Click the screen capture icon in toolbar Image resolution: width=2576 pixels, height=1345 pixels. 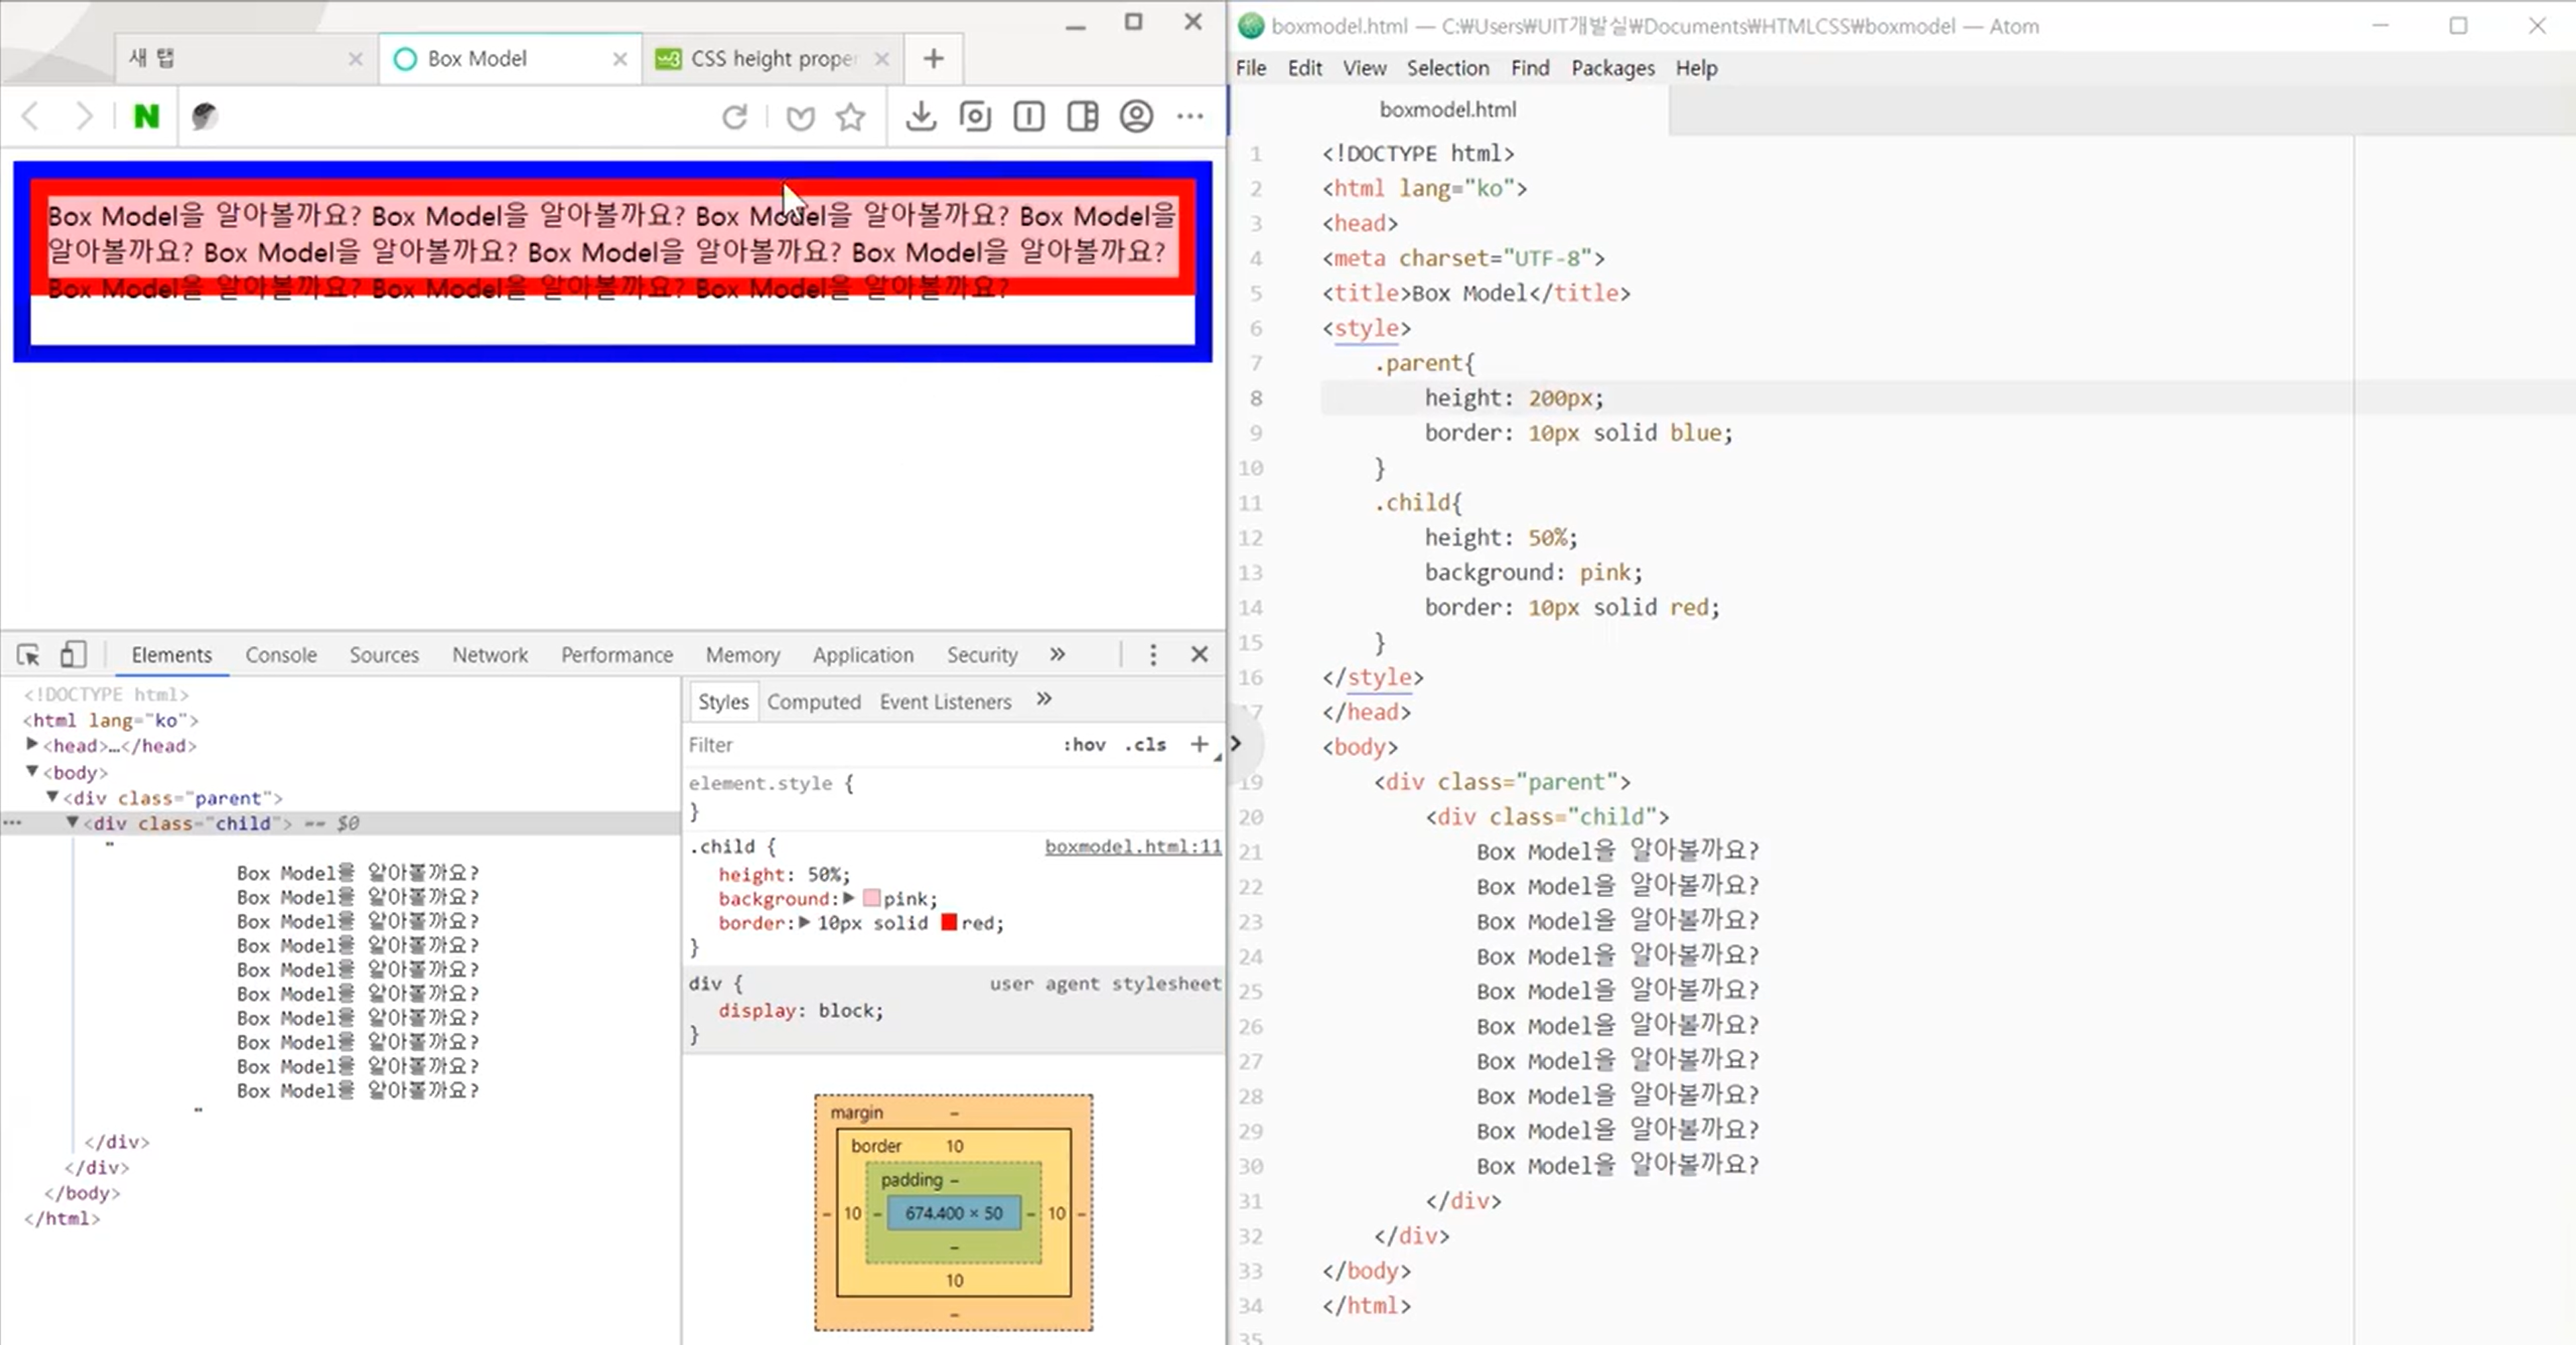(975, 117)
